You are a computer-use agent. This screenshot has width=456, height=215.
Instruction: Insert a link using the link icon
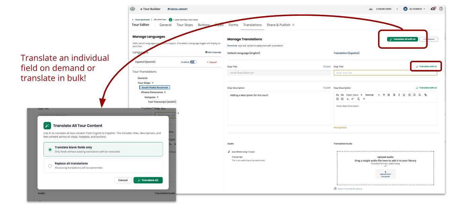[425, 95]
